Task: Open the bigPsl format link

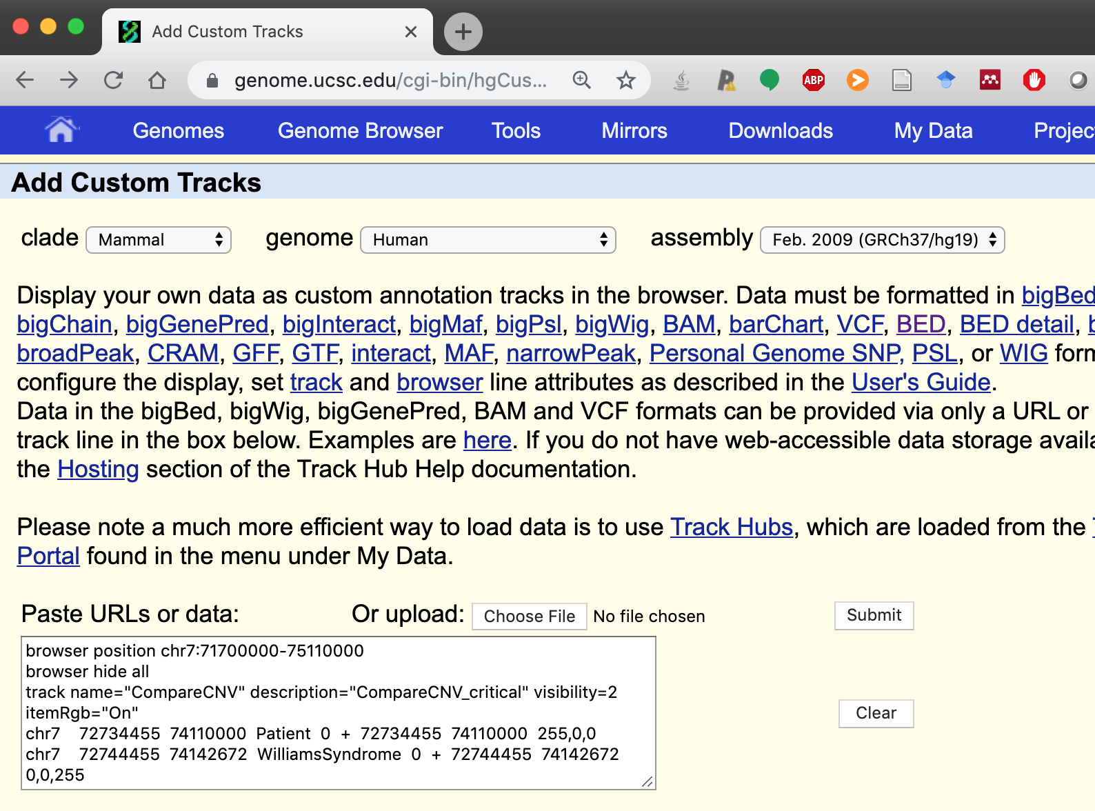Action: pos(529,324)
